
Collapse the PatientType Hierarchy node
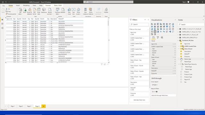pyautogui.click(x=179, y=64)
